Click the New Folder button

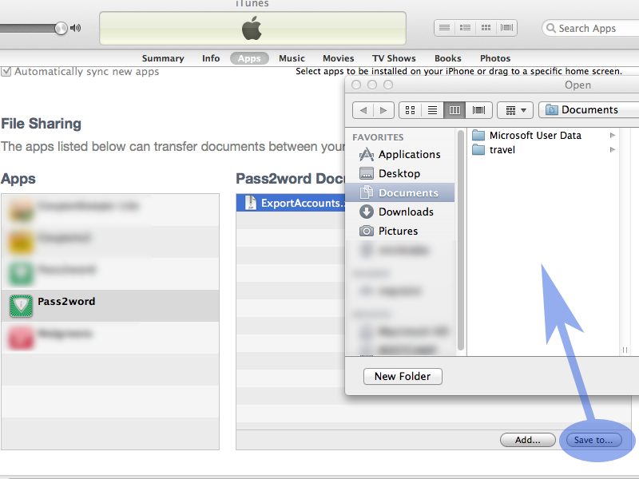[x=403, y=376]
